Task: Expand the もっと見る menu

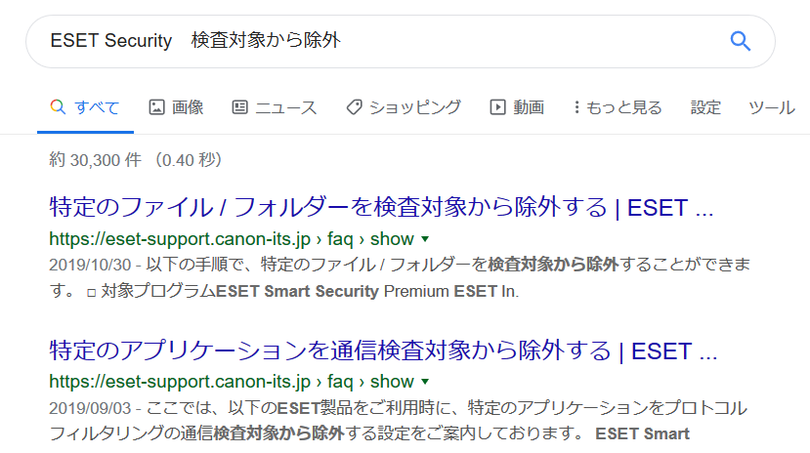Action: (x=623, y=107)
